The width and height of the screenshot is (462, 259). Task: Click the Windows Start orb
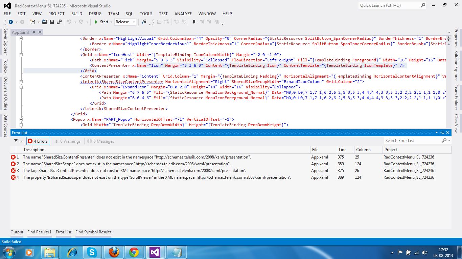pos(8,252)
